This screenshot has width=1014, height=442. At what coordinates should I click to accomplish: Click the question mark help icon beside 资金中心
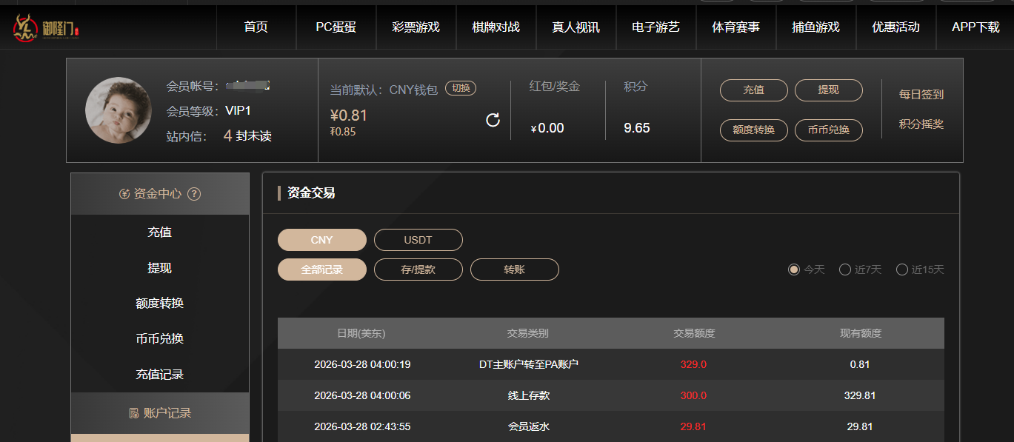click(194, 194)
